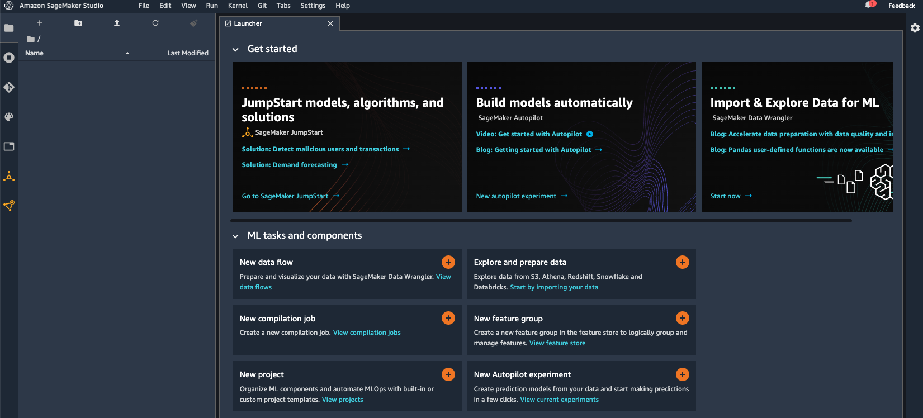The height and width of the screenshot is (418, 923).
Task: Open the Edit menu
Action: point(165,6)
